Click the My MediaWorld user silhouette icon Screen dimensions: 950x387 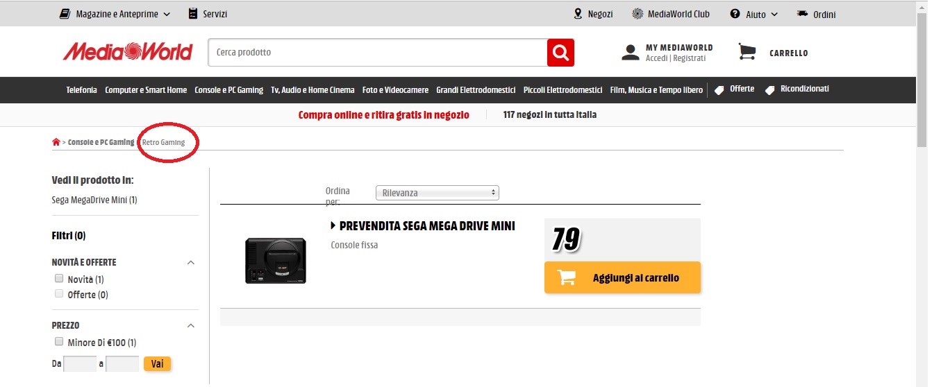point(631,53)
